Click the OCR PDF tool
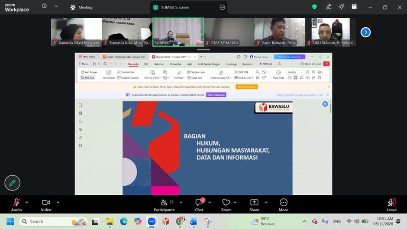 [x=241, y=72]
